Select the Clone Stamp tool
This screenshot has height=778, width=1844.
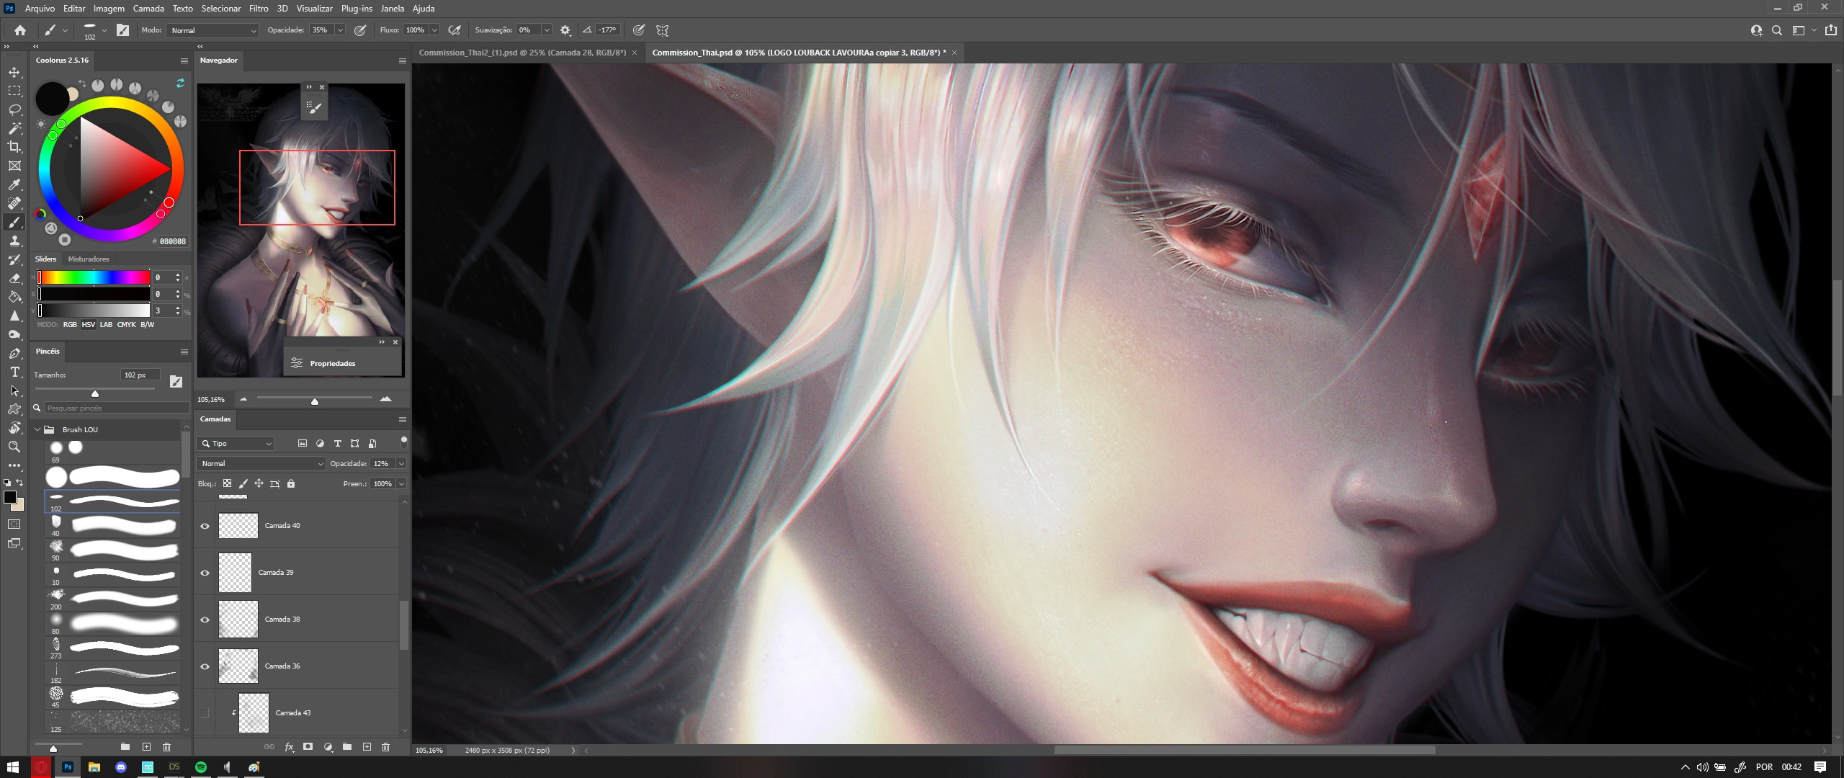14,241
